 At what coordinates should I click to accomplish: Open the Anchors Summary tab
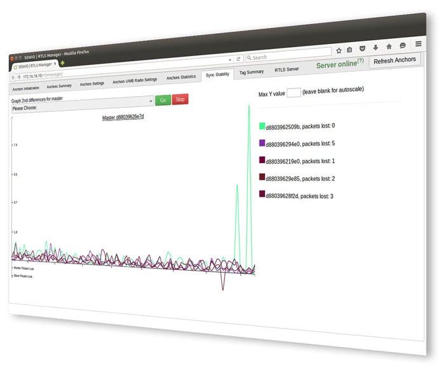click(x=59, y=86)
